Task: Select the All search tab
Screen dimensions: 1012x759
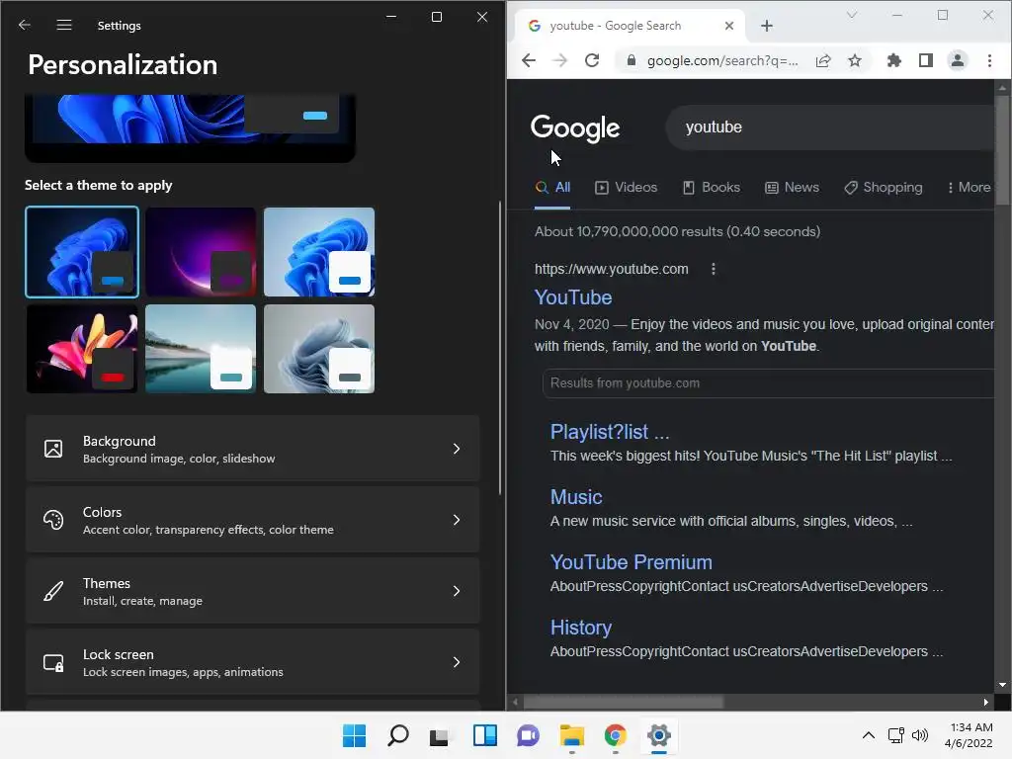Action: tap(552, 187)
